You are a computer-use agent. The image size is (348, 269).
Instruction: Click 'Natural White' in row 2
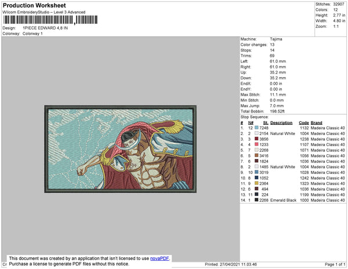click(282, 133)
